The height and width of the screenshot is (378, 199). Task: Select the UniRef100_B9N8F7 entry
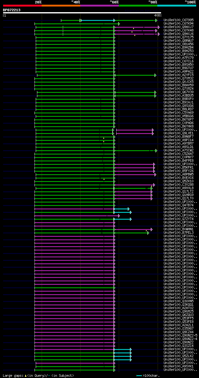pos(178,136)
